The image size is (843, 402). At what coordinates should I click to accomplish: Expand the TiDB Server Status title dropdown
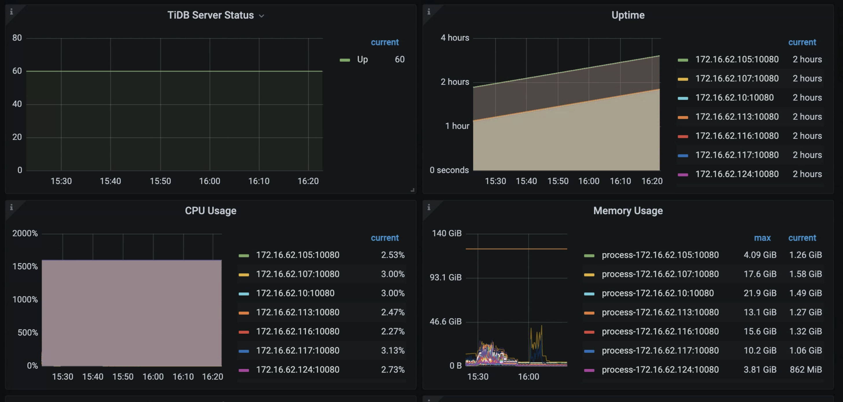[x=261, y=16]
